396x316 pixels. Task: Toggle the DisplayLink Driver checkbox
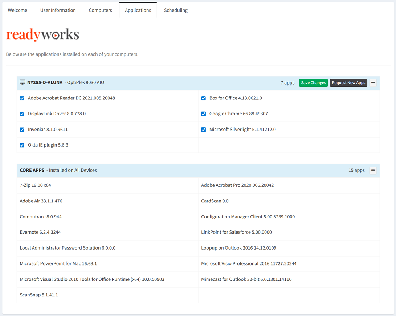pyautogui.click(x=22, y=114)
